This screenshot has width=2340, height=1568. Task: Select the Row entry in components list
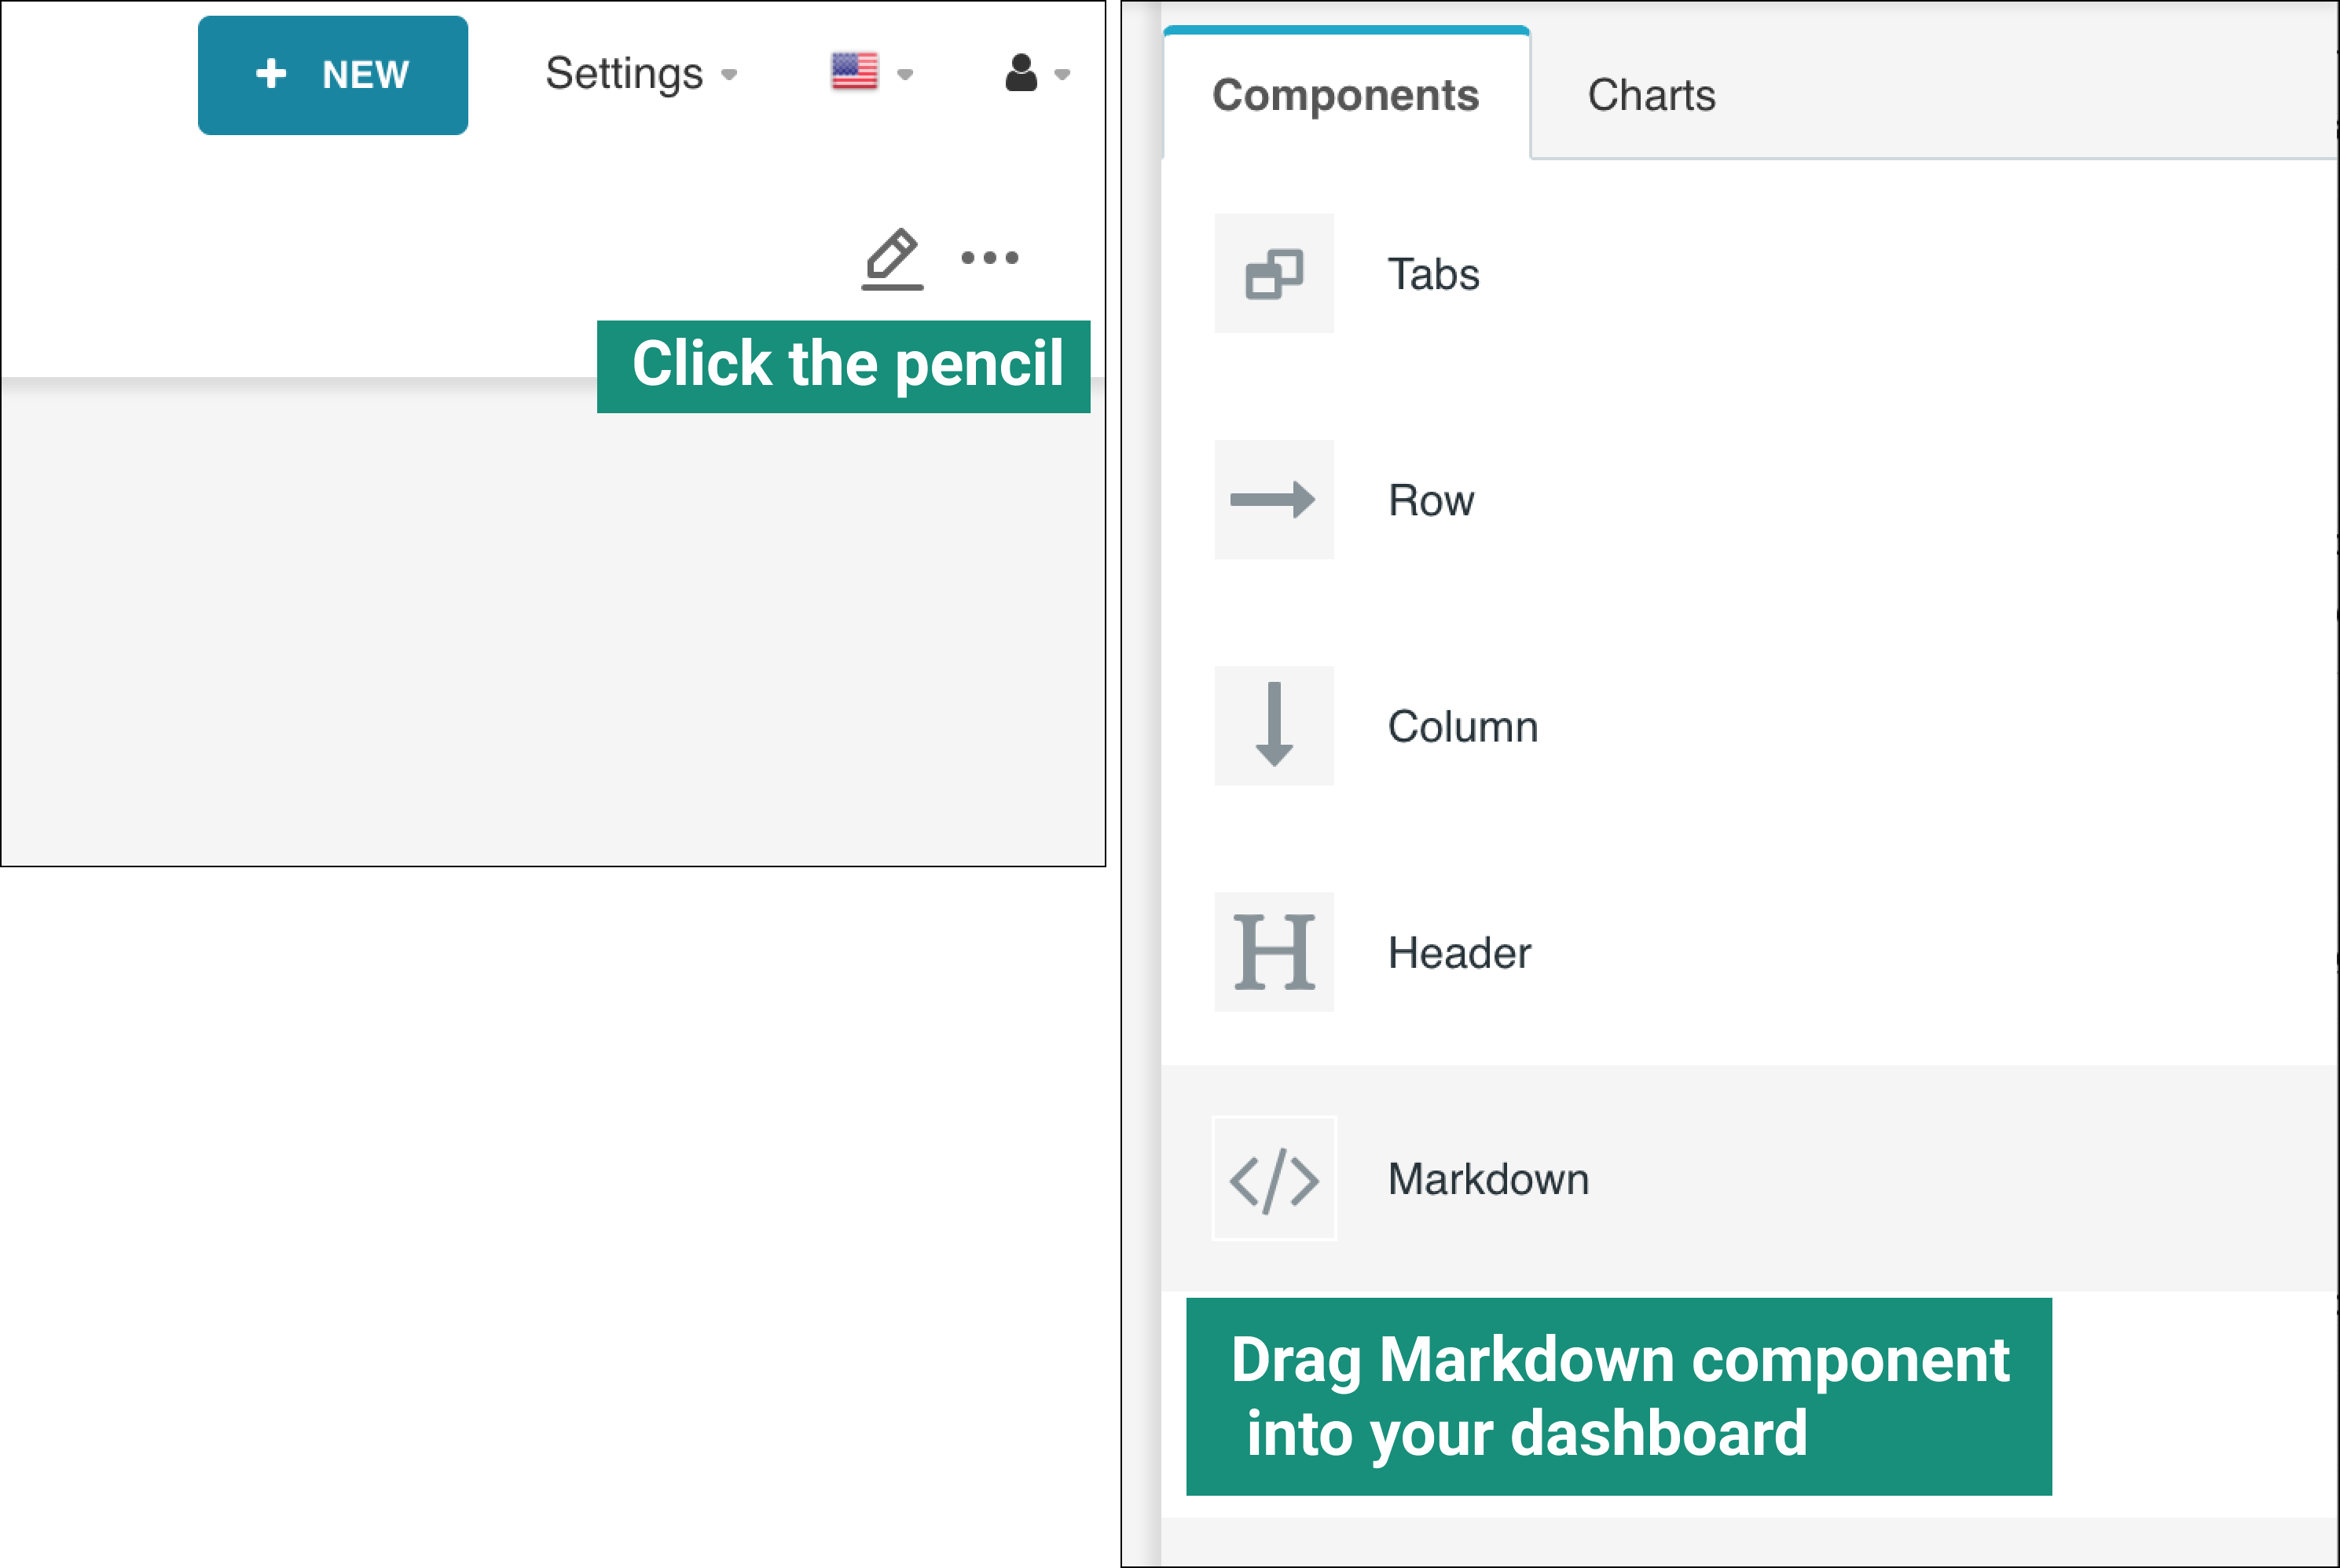[1430, 500]
